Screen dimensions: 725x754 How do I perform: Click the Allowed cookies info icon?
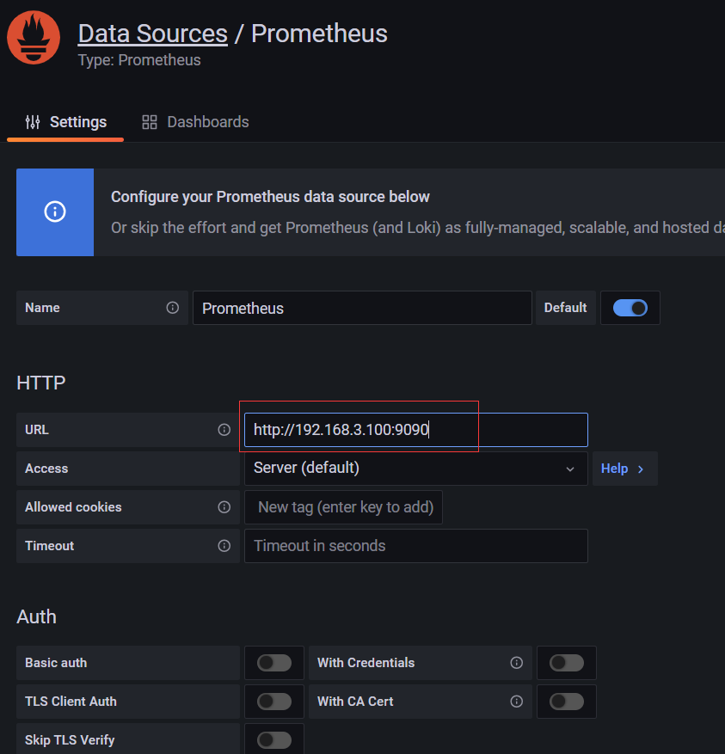[224, 507]
